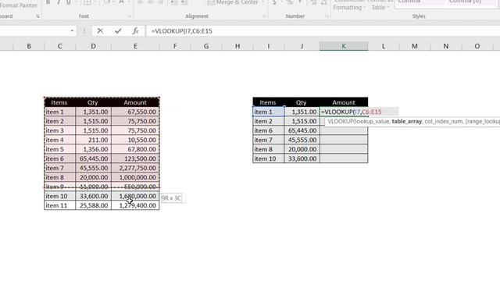The image size is (500, 281).
Task: Select column E header
Action: 135,46
